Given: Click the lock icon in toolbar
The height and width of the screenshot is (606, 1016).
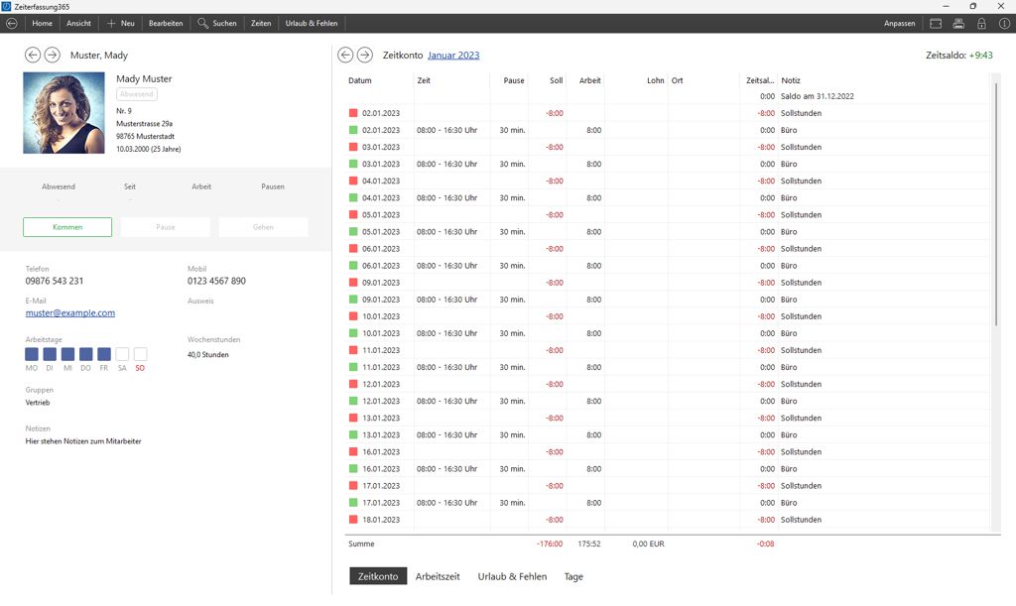Looking at the screenshot, I should click(981, 23).
